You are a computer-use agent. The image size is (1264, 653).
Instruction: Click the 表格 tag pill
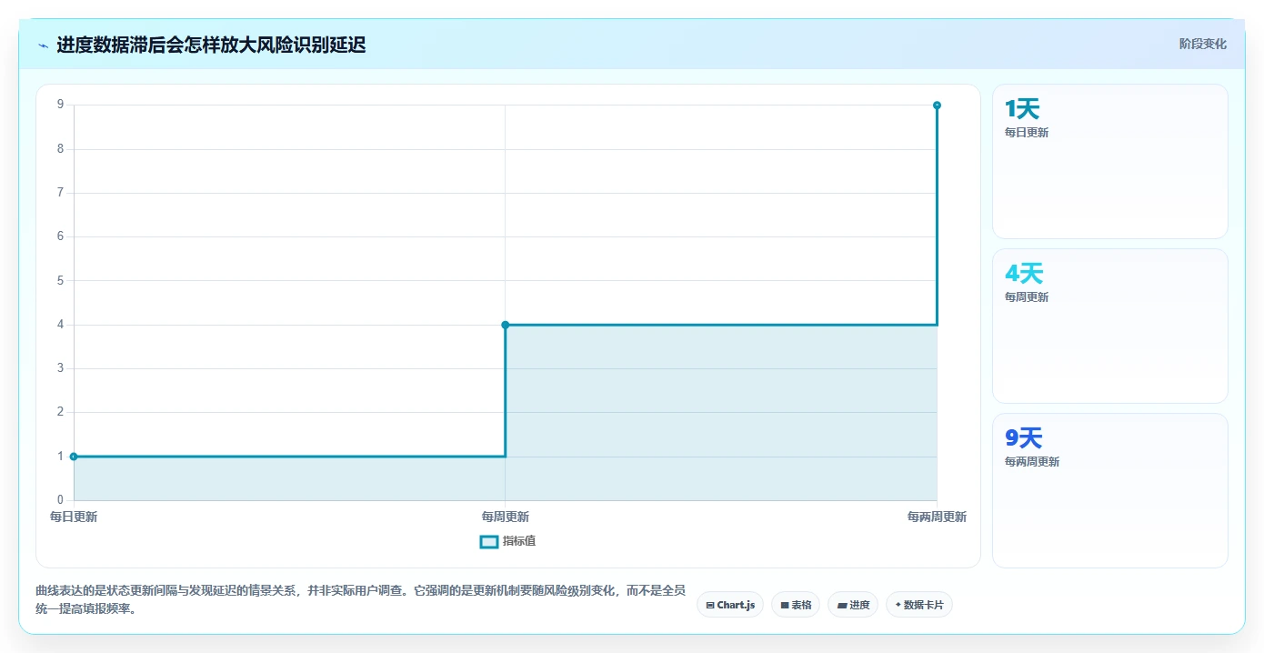tap(796, 605)
